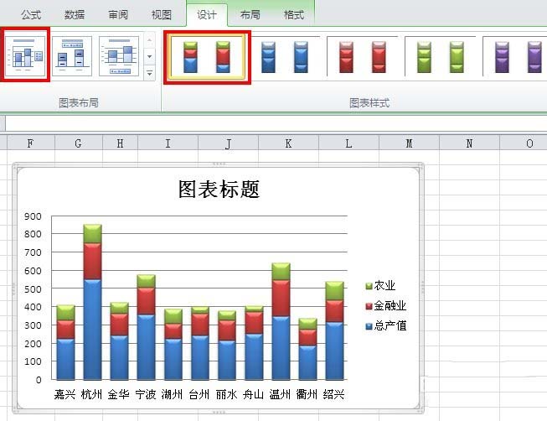Click the 丽水 axis label
This screenshot has height=421, width=547.
[226, 394]
